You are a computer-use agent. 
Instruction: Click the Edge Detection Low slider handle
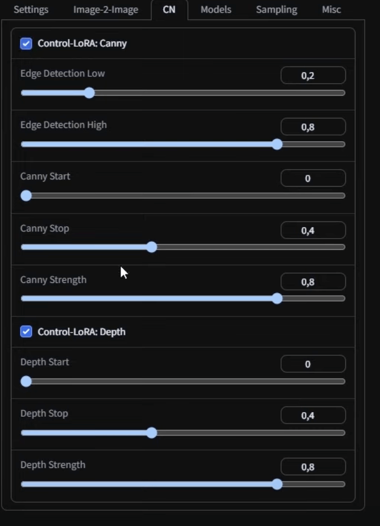89,93
